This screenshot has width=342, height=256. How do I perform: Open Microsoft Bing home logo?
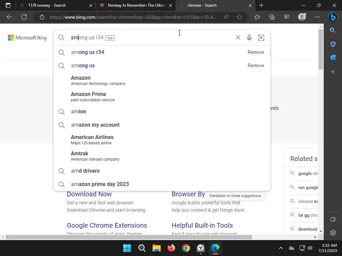pos(27,38)
